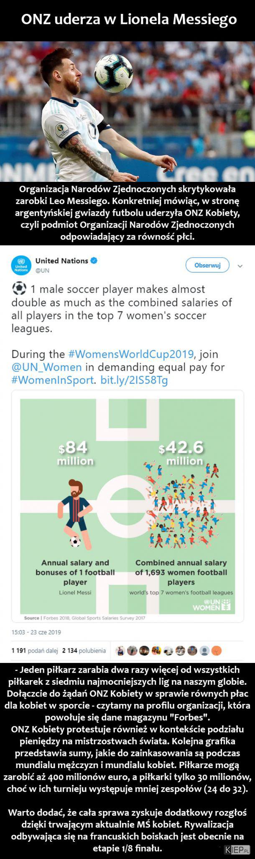255x859 pixels.
Task: Open the bit.ly/2IS58Tg link
Action: pos(134,380)
